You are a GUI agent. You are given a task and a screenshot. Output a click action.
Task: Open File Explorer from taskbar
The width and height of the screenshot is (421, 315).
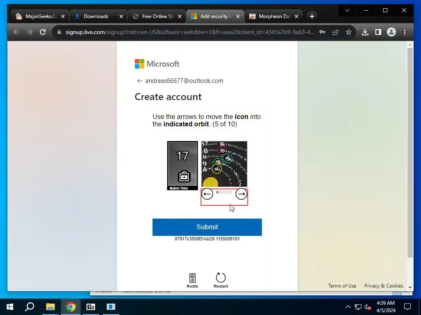50,307
